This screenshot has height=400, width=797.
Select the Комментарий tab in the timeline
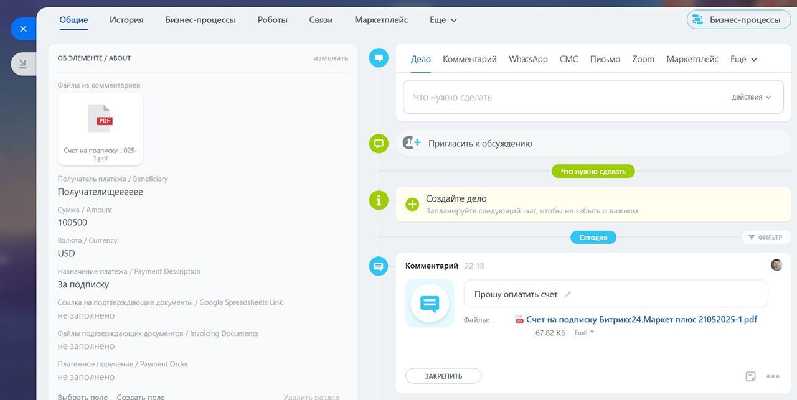469,59
